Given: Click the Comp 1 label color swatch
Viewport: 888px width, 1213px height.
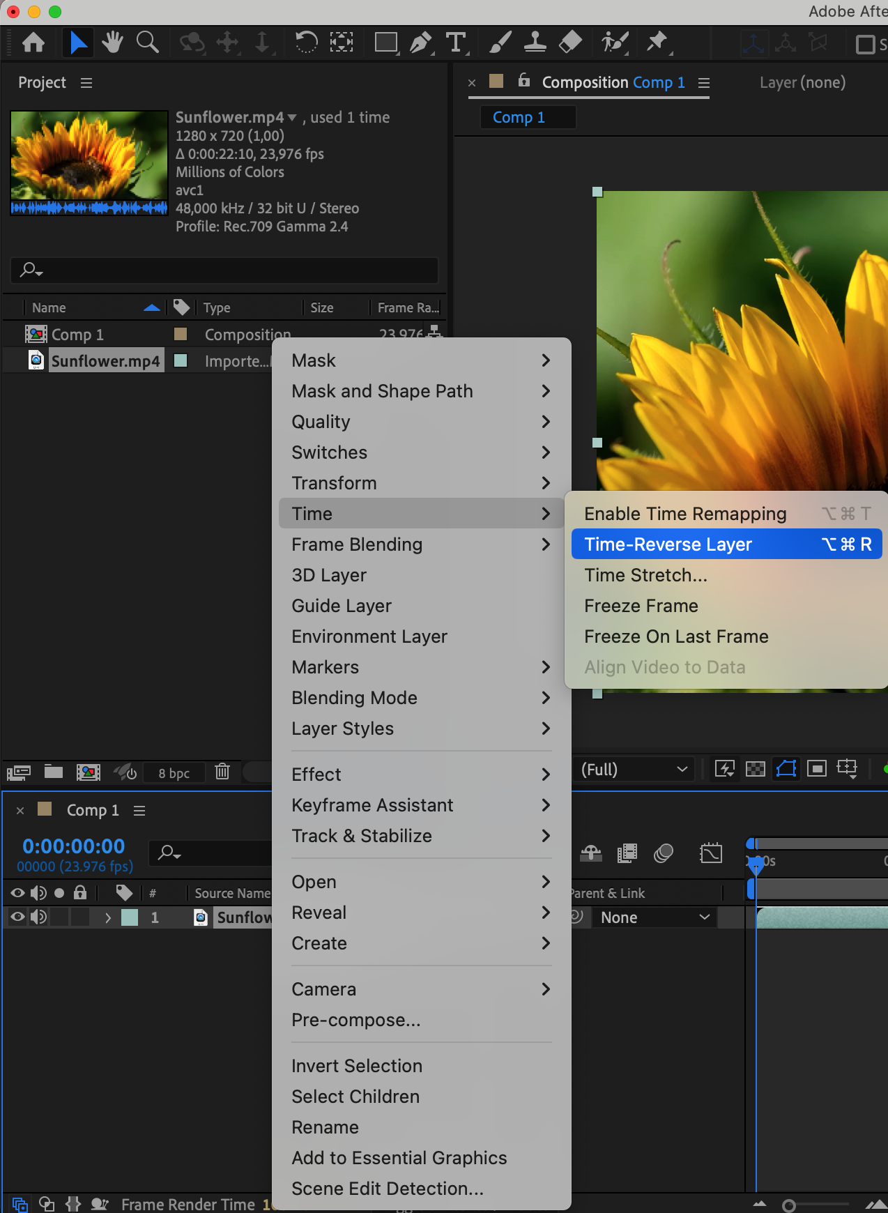Looking at the screenshot, I should [181, 334].
